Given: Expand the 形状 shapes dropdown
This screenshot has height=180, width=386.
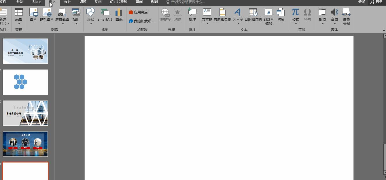Looking at the screenshot, I should click(x=91, y=24).
